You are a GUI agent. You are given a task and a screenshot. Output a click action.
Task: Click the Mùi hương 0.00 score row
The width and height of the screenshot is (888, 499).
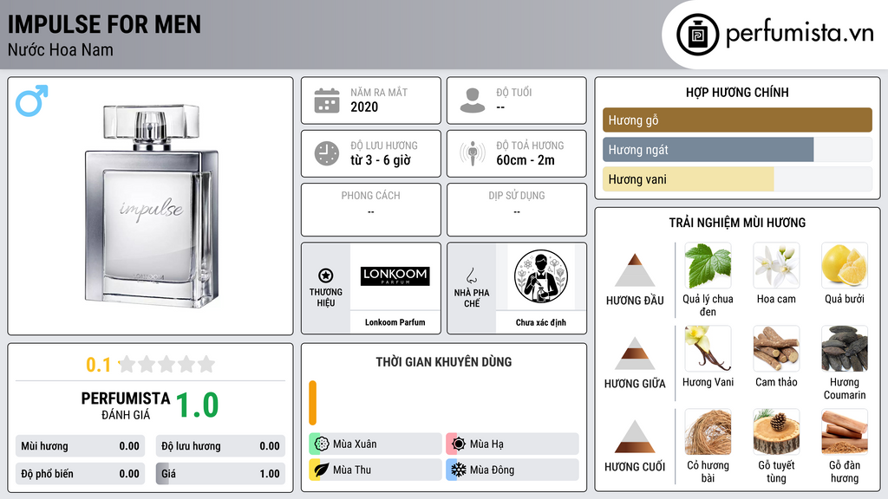click(80, 446)
